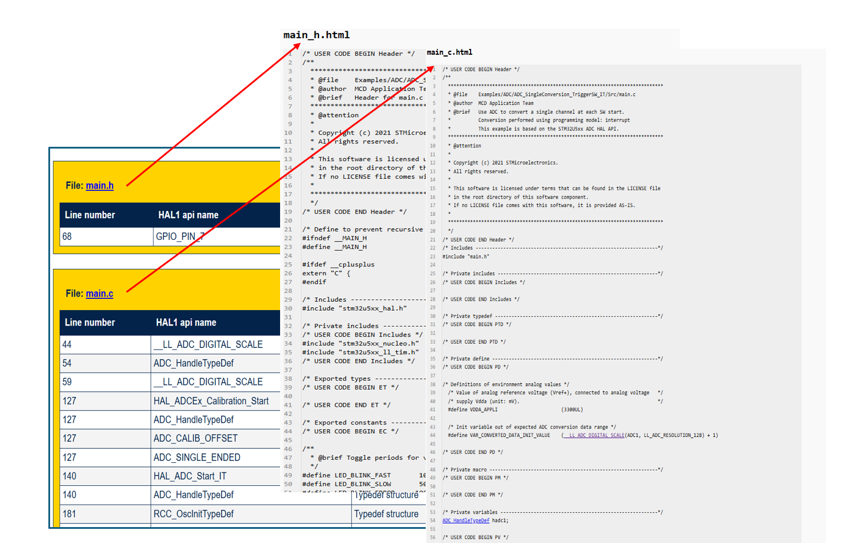
Task: Click the stm32u5xx_nucleo.h include line
Action: 360,344
